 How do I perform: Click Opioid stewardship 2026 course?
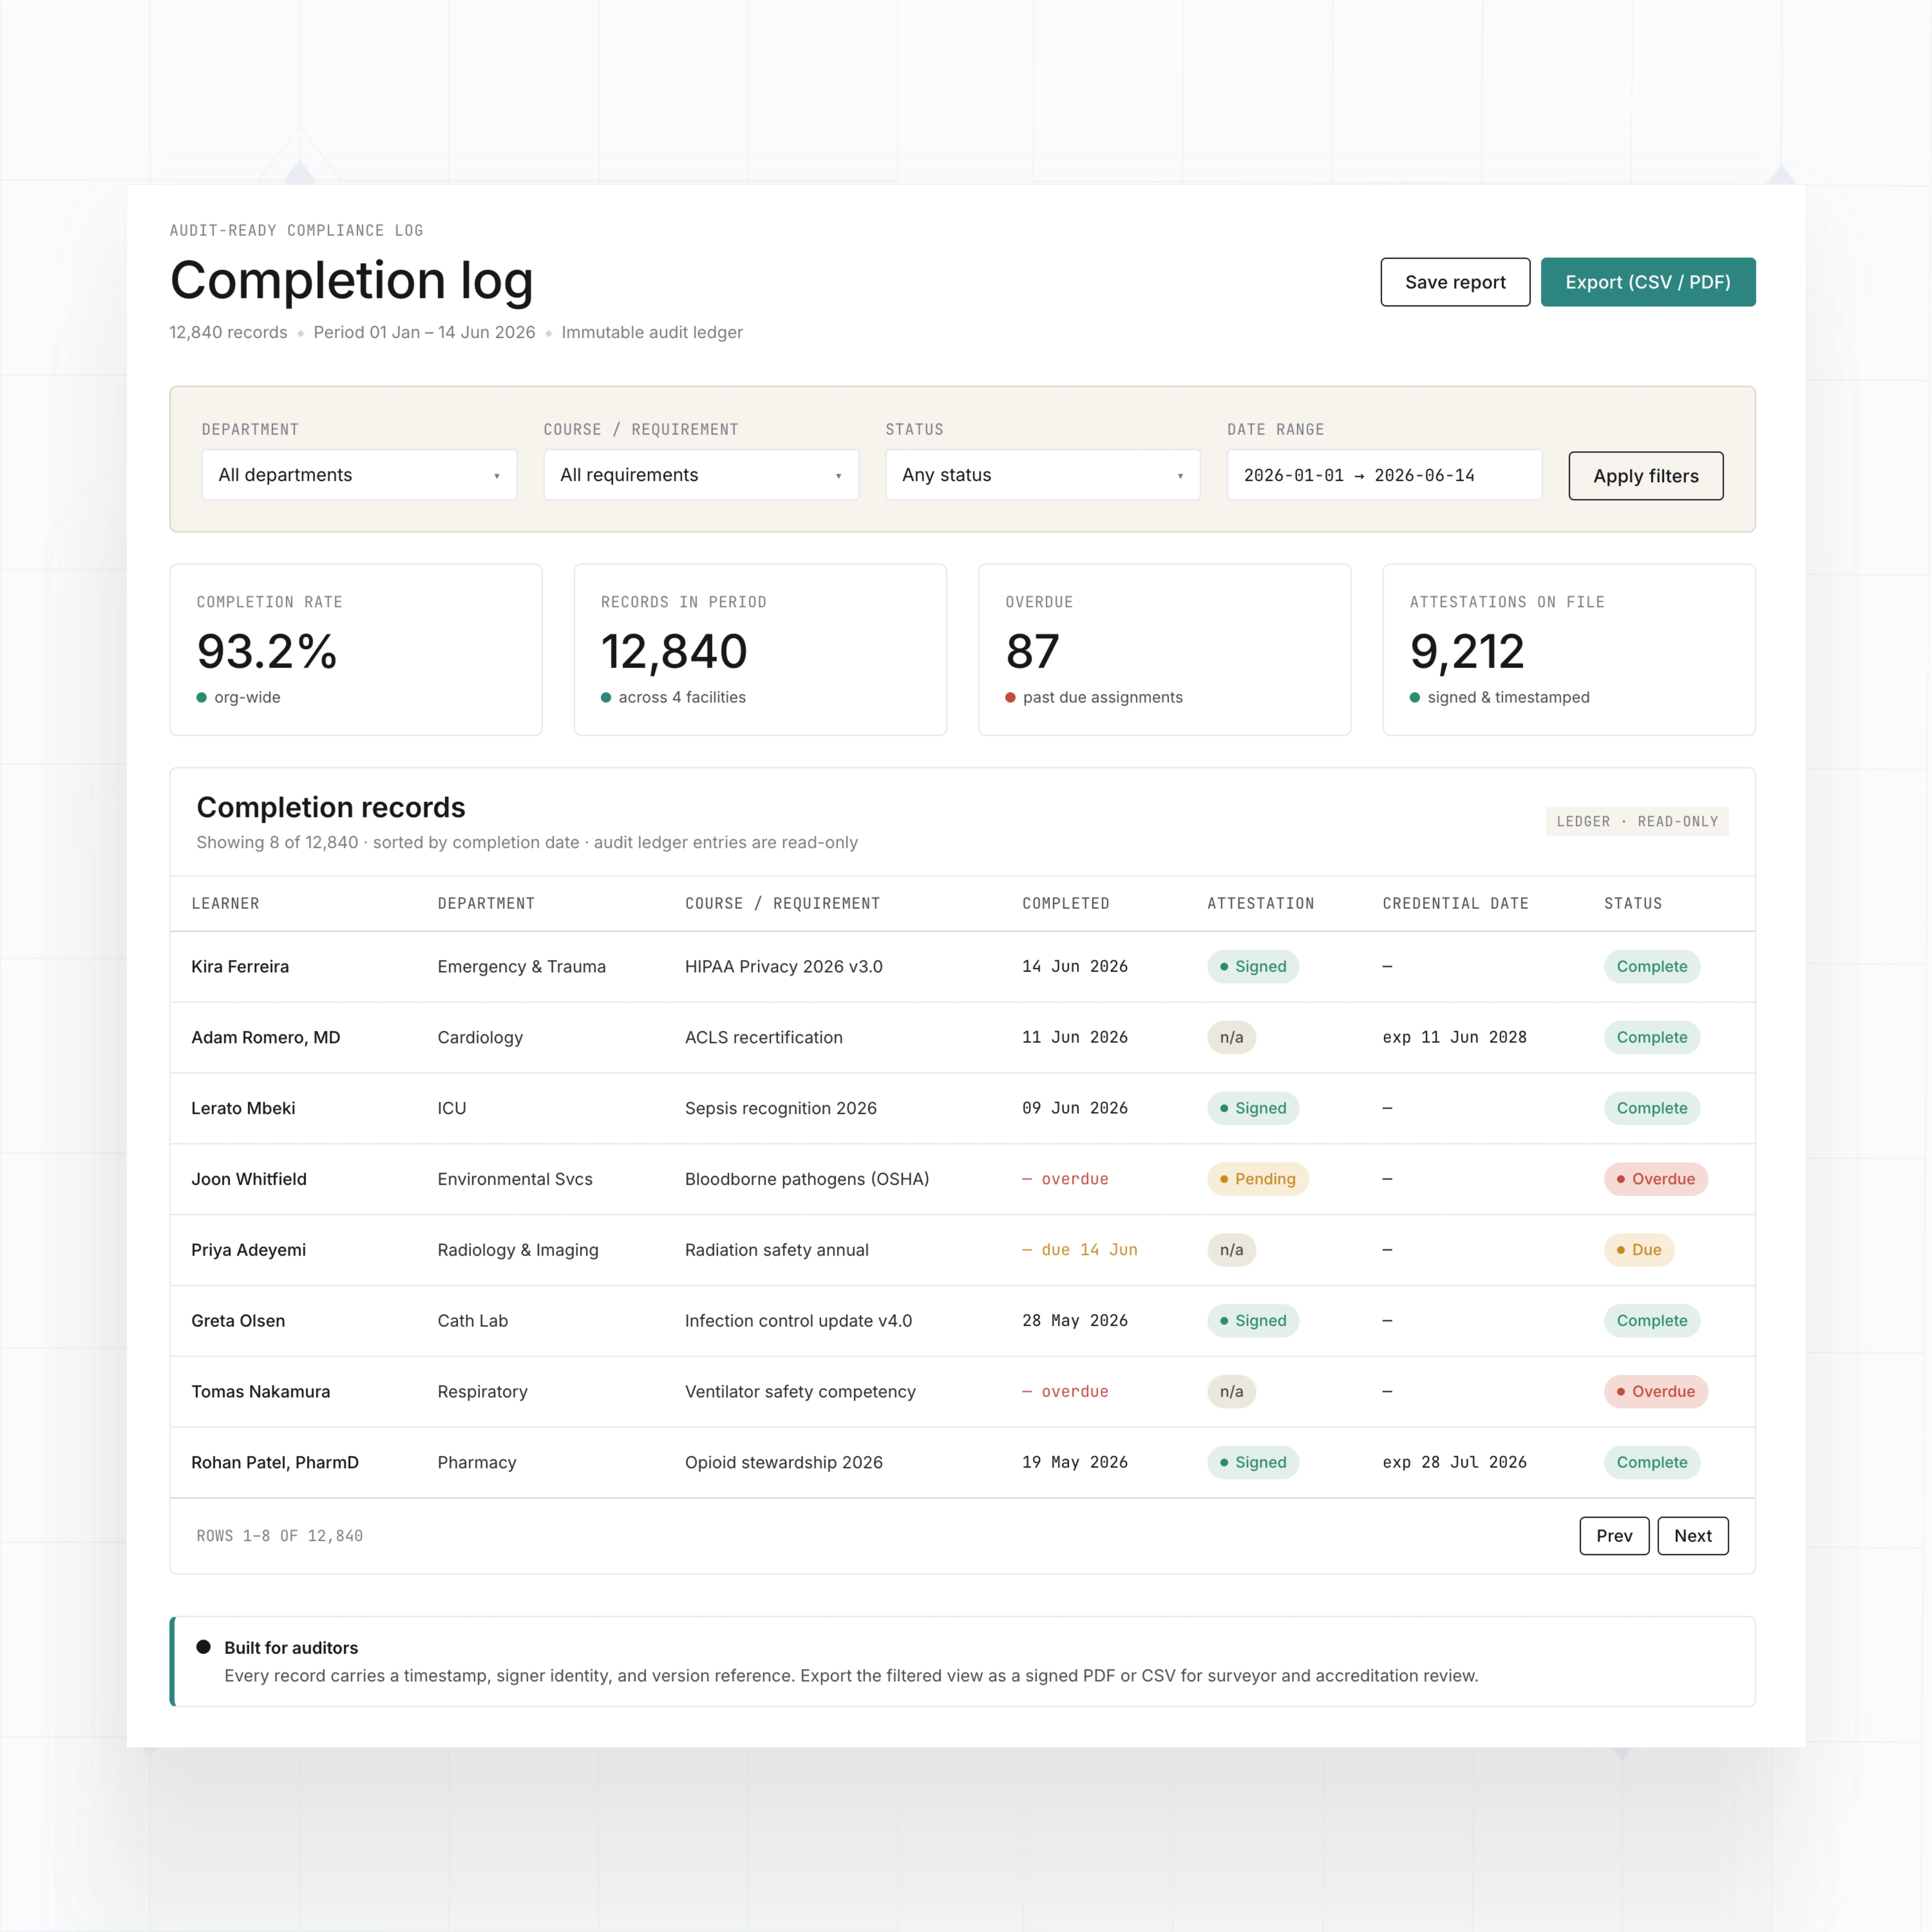[x=784, y=1463]
